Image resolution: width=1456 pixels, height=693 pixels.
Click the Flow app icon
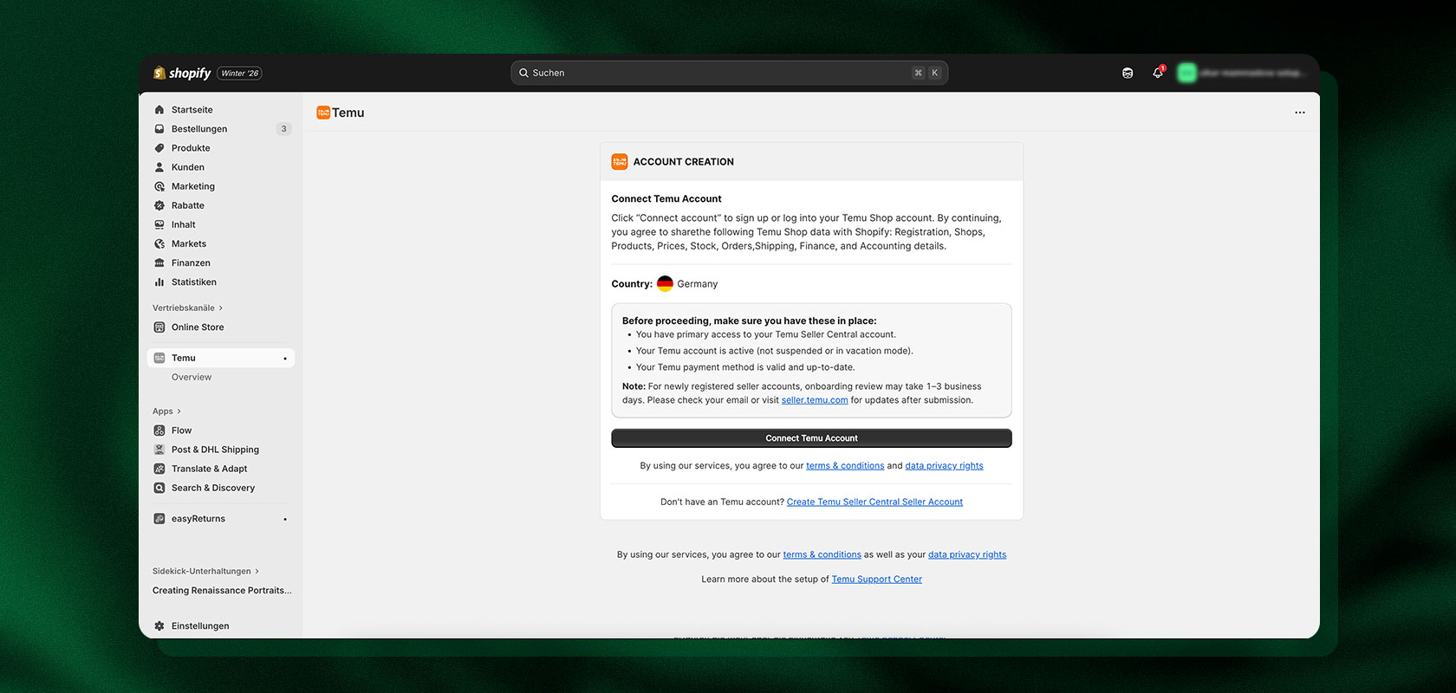[159, 431]
